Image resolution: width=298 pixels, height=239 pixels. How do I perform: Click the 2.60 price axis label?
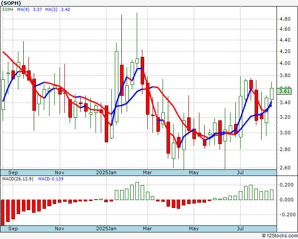285,168
